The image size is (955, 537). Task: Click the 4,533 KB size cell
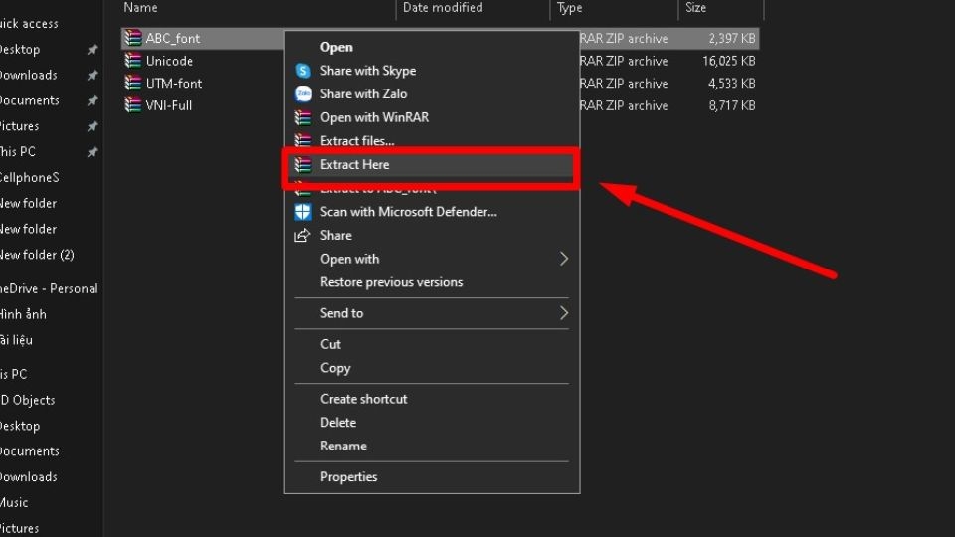coord(731,83)
